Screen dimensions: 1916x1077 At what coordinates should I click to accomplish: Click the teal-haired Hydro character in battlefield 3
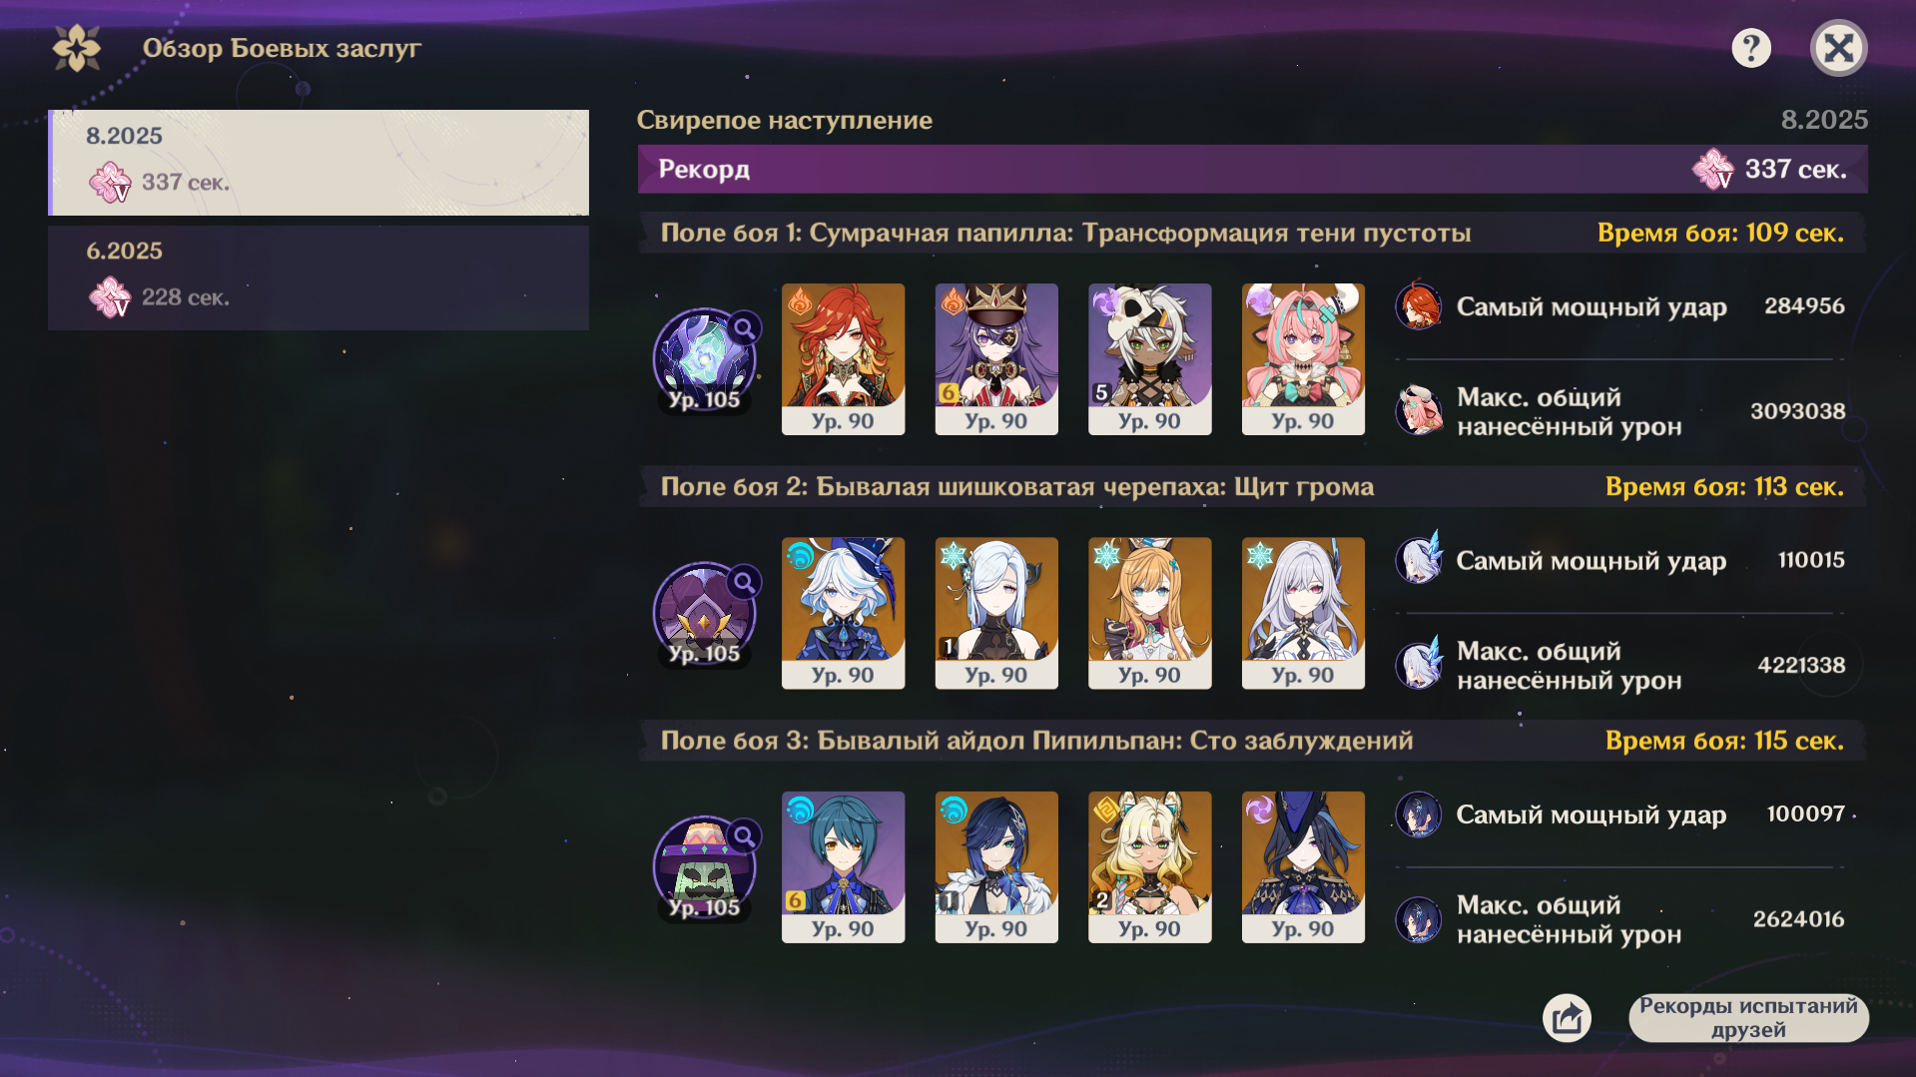coord(843,867)
